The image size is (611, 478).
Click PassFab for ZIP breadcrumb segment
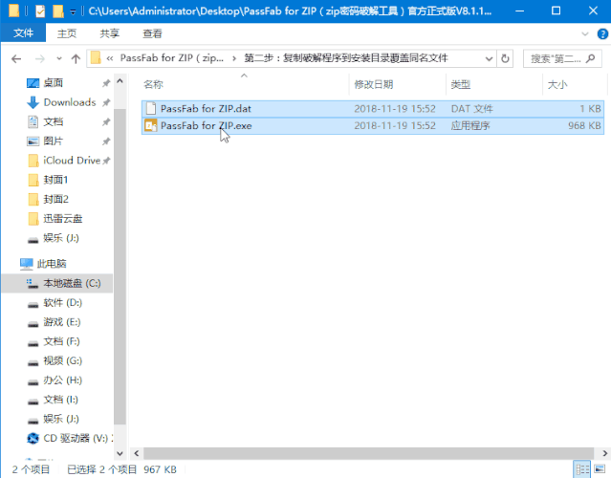(x=171, y=58)
